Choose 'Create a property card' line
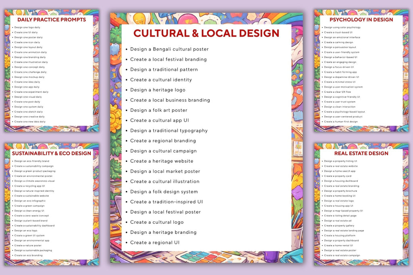 tap(338, 176)
